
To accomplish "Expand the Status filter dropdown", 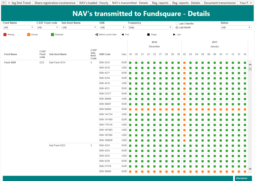I will (x=236, y=27).
